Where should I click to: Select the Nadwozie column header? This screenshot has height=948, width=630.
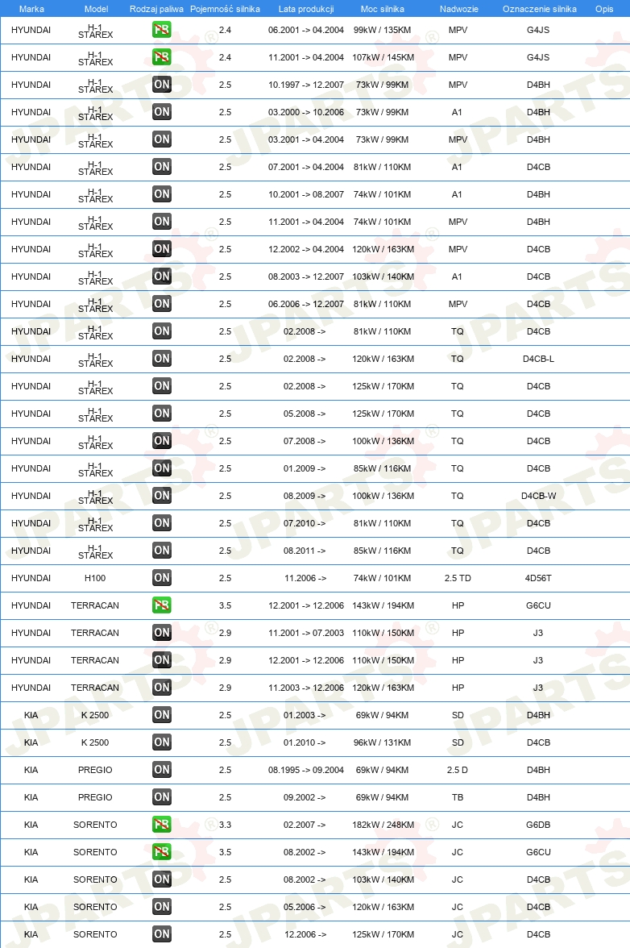coord(459,9)
